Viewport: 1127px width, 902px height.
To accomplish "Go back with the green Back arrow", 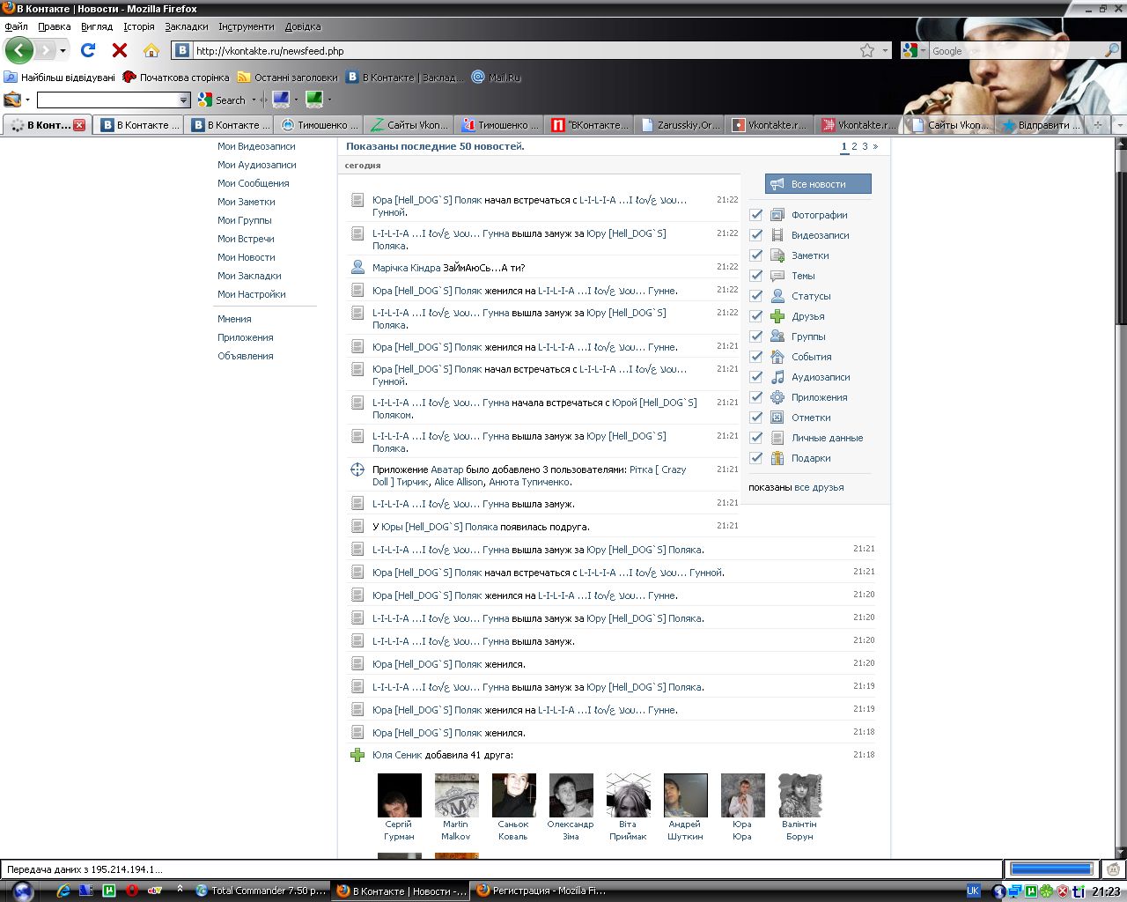I will pos(18,50).
